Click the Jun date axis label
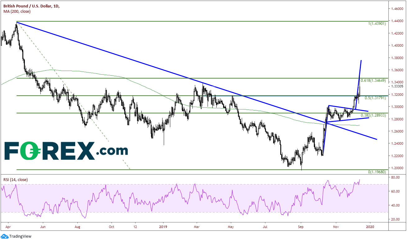 click(x=43, y=227)
